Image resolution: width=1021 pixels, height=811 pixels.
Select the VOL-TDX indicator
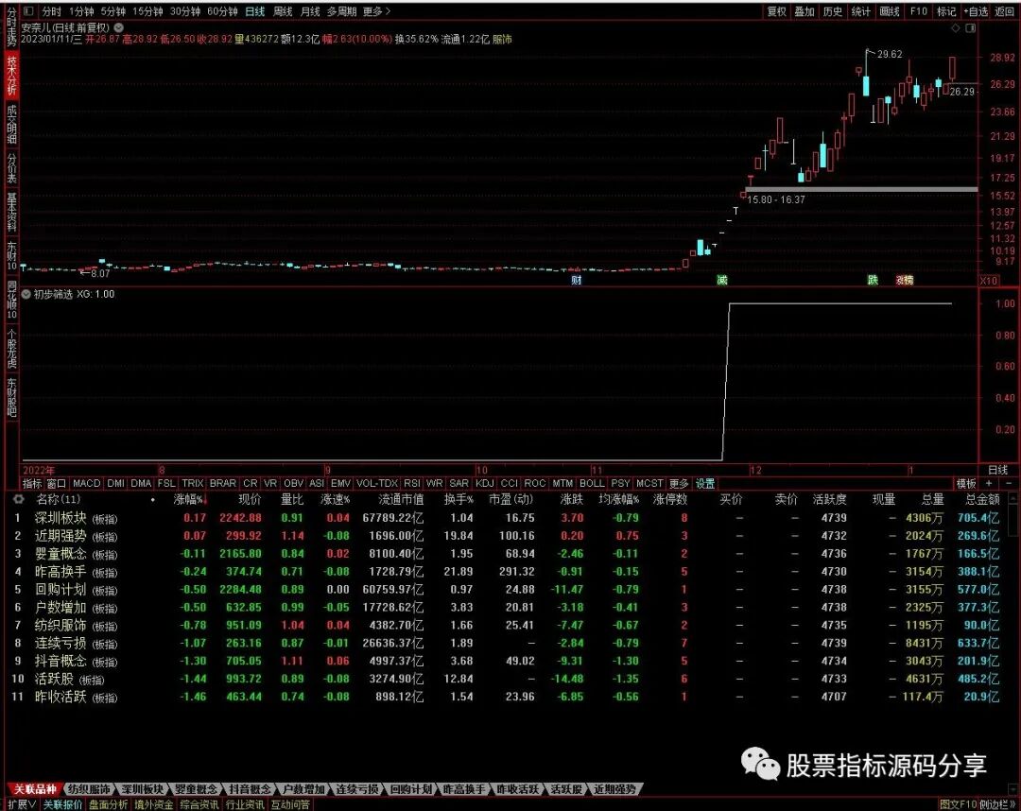coord(377,484)
